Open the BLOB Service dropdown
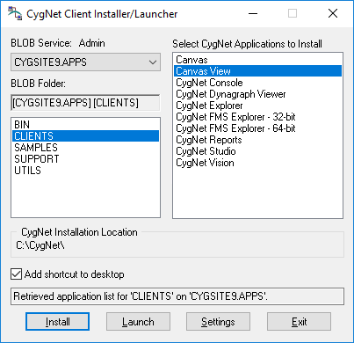 point(85,62)
